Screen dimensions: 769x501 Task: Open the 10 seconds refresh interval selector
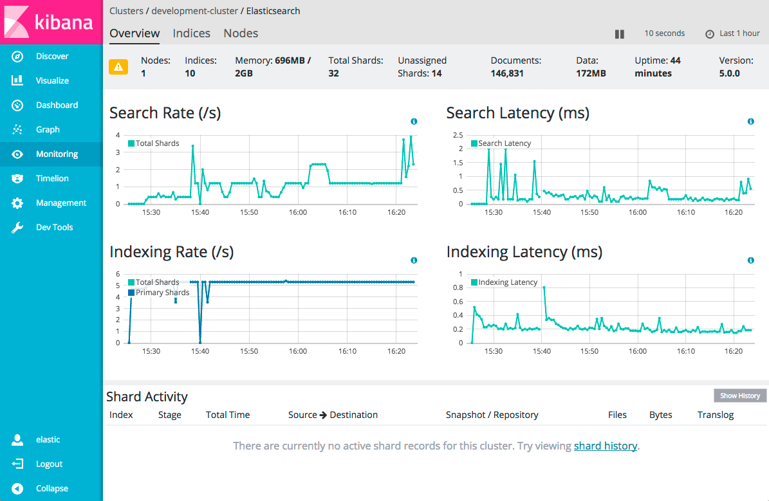coord(664,33)
